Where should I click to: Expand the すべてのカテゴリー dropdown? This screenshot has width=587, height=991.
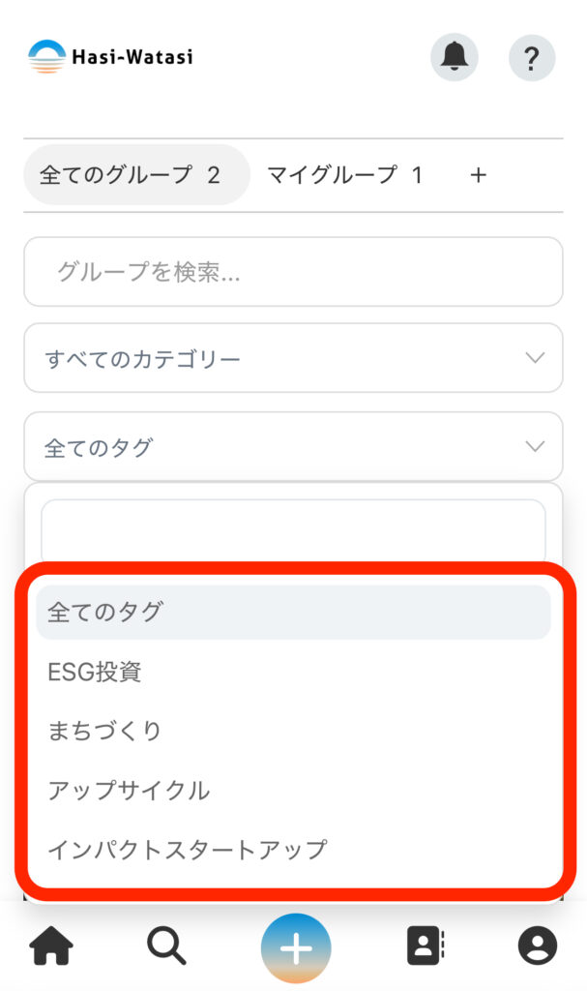pyautogui.click(x=293, y=359)
